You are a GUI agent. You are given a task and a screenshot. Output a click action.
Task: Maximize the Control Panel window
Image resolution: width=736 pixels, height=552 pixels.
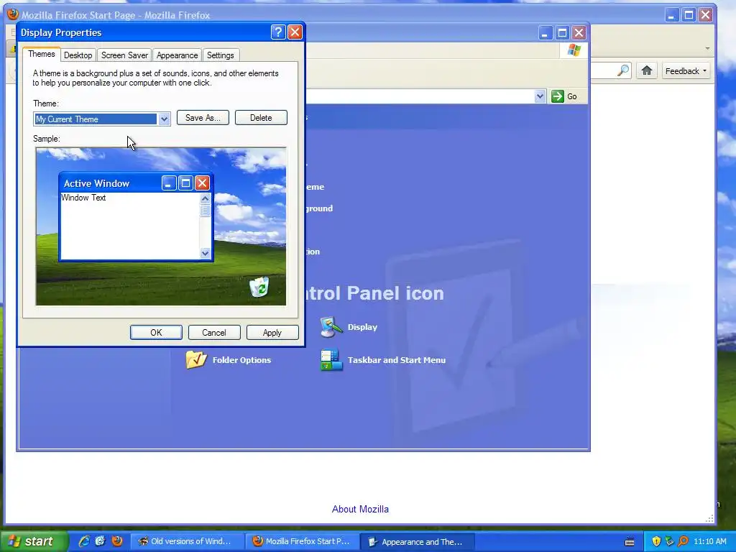(562, 33)
